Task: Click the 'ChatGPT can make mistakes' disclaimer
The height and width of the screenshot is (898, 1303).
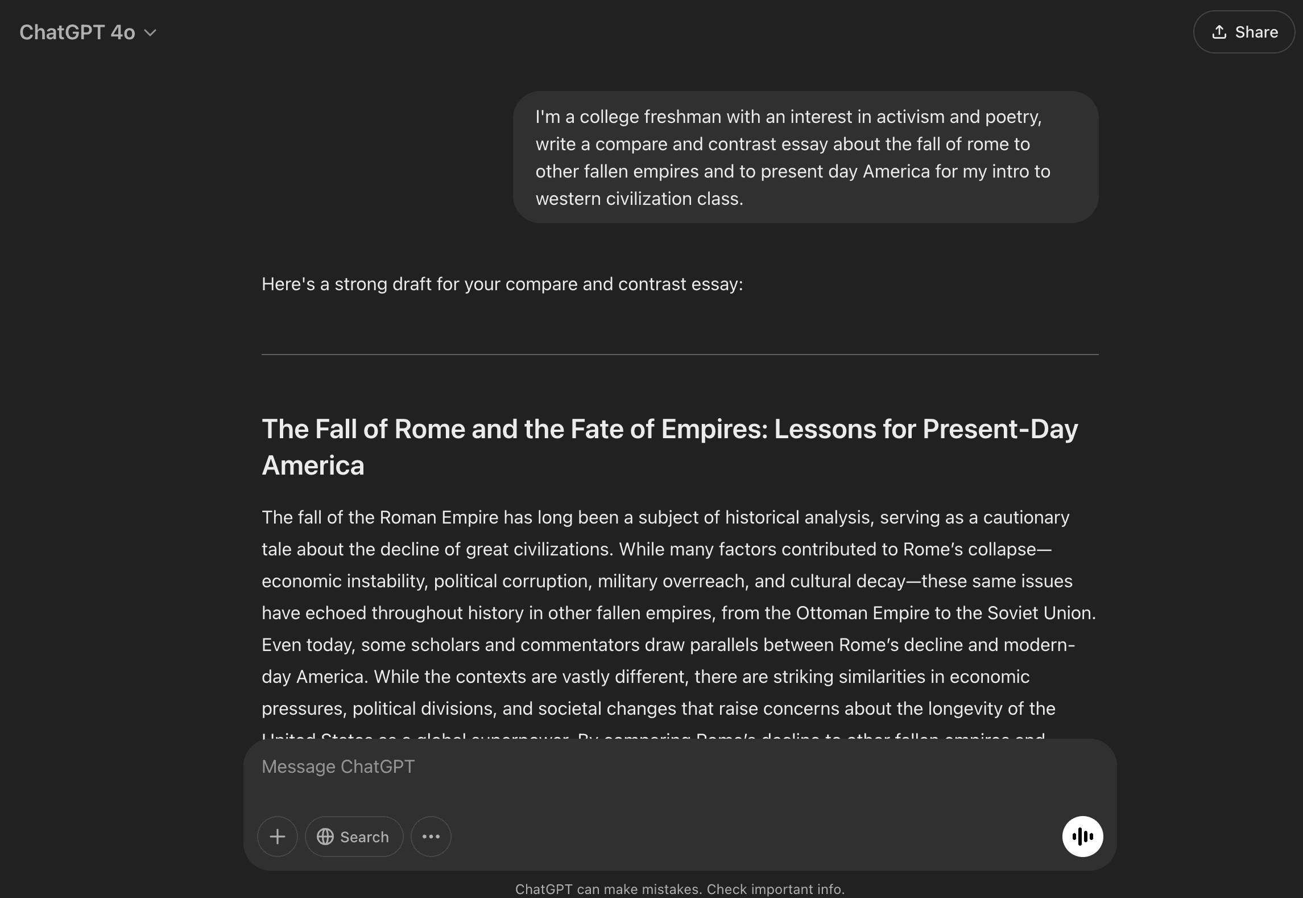Action: (x=680, y=889)
